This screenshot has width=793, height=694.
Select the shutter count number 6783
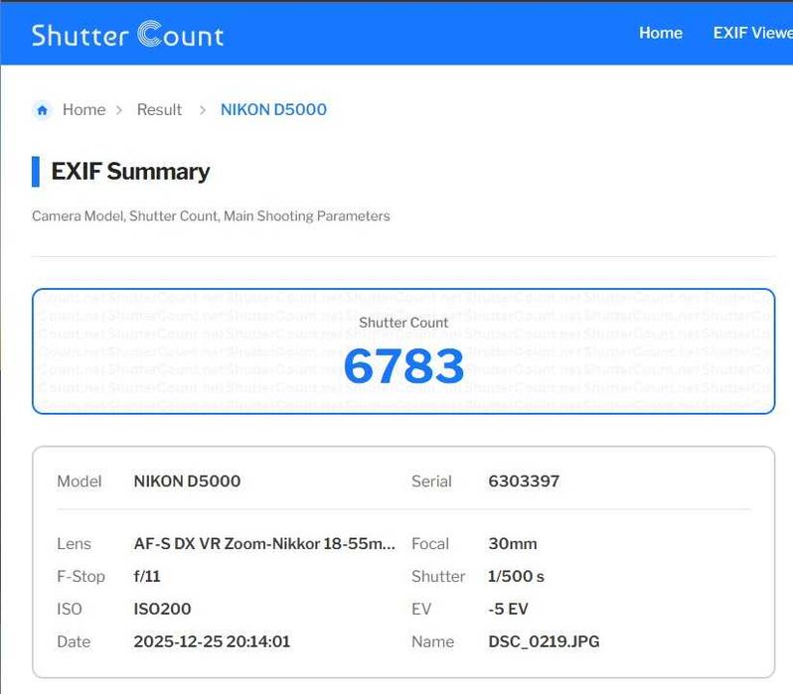(x=403, y=366)
